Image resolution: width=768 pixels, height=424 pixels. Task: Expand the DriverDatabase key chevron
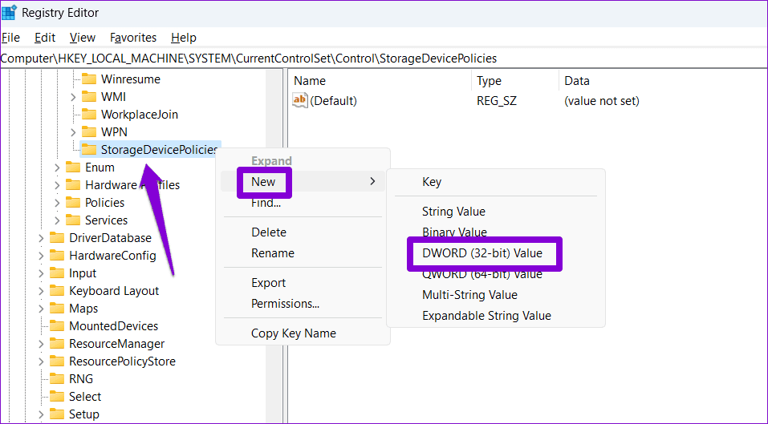(42, 238)
